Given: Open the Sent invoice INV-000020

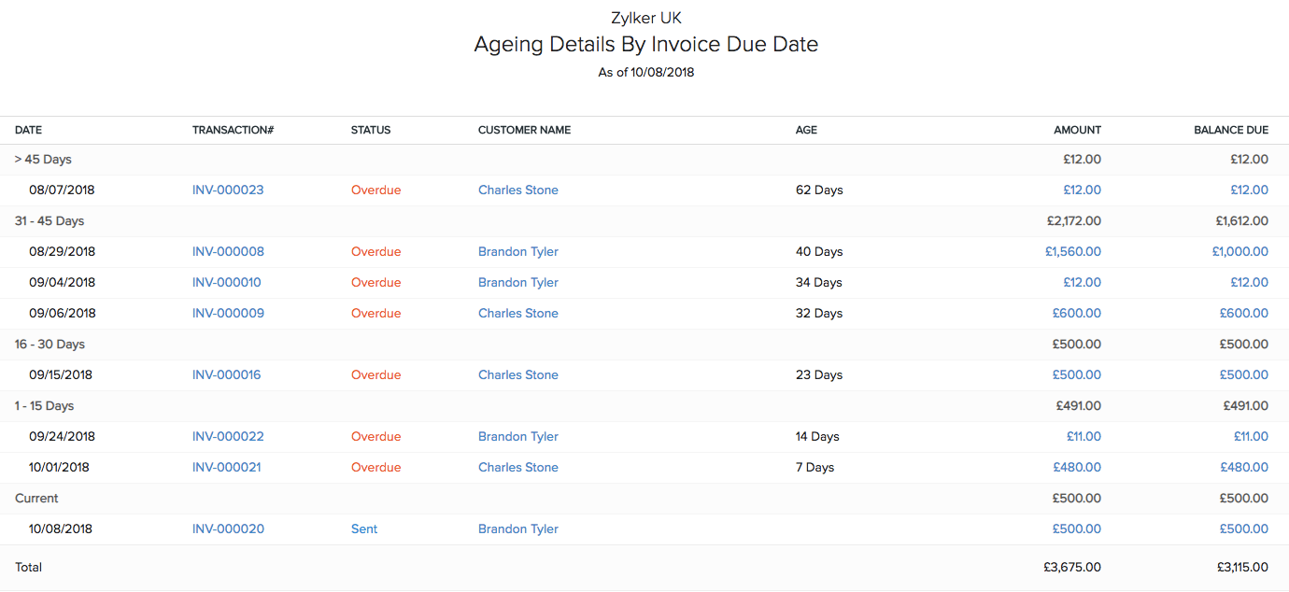Looking at the screenshot, I should [228, 529].
